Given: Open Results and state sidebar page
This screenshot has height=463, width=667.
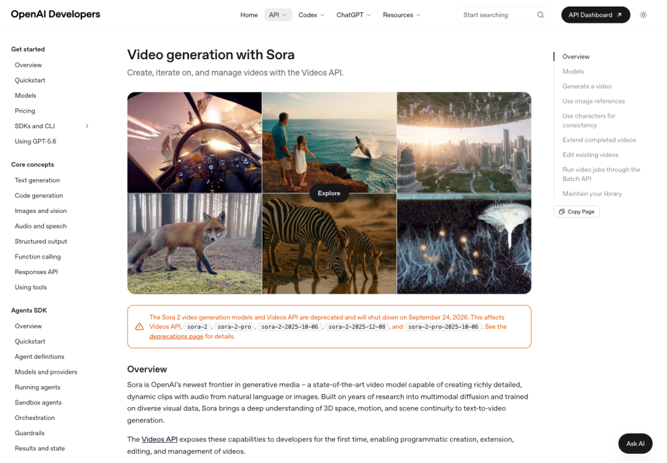Looking at the screenshot, I should coord(40,449).
